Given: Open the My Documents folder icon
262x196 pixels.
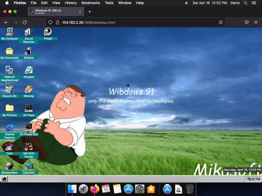Looking at the screenshot, I should click(x=9, y=53).
